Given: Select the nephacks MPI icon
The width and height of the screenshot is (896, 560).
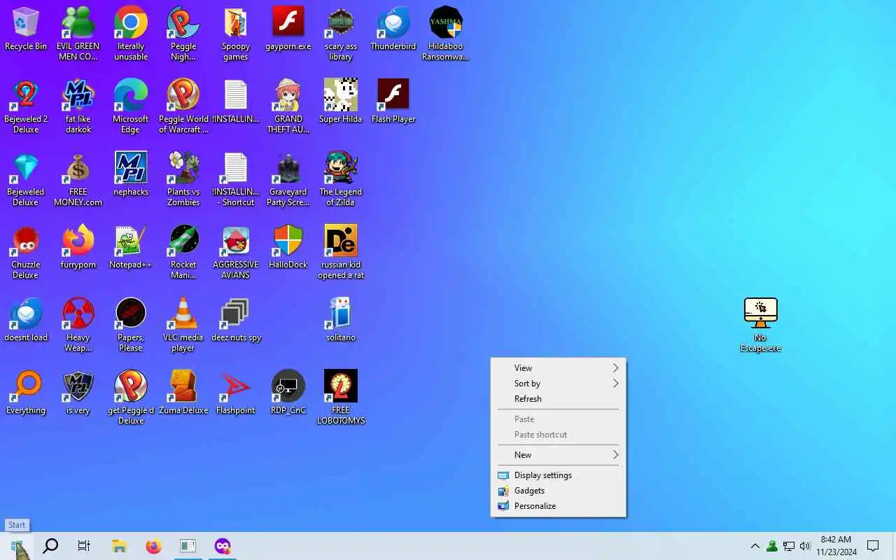Looking at the screenshot, I should [x=131, y=174].
